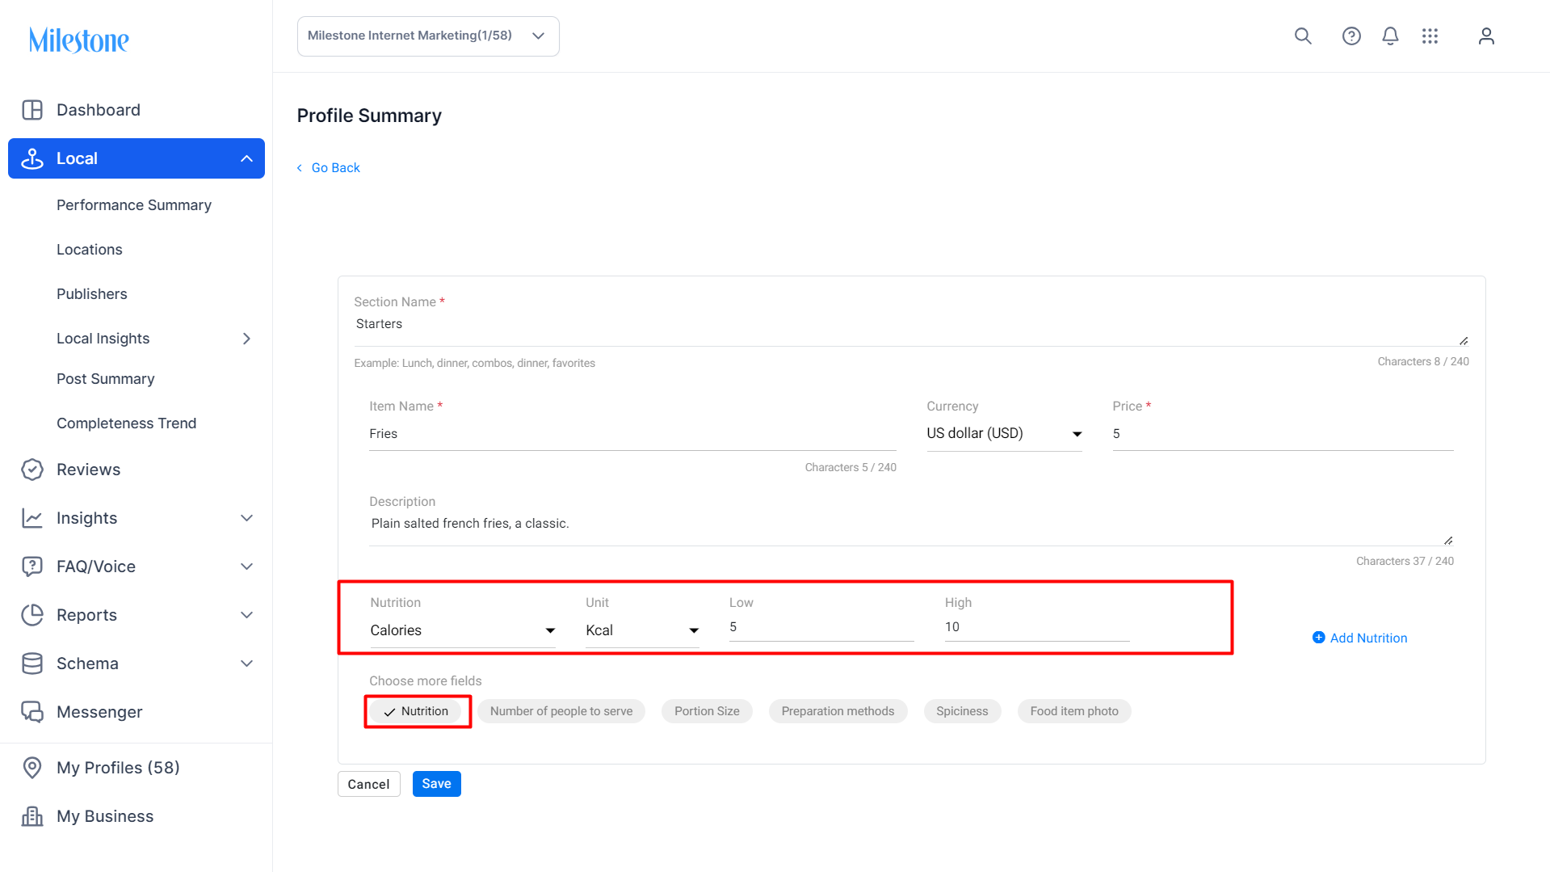Expand Local Insights submenu arrow
Image resolution: width=1550 pixels, height=872 pixels.
point(247,339)
